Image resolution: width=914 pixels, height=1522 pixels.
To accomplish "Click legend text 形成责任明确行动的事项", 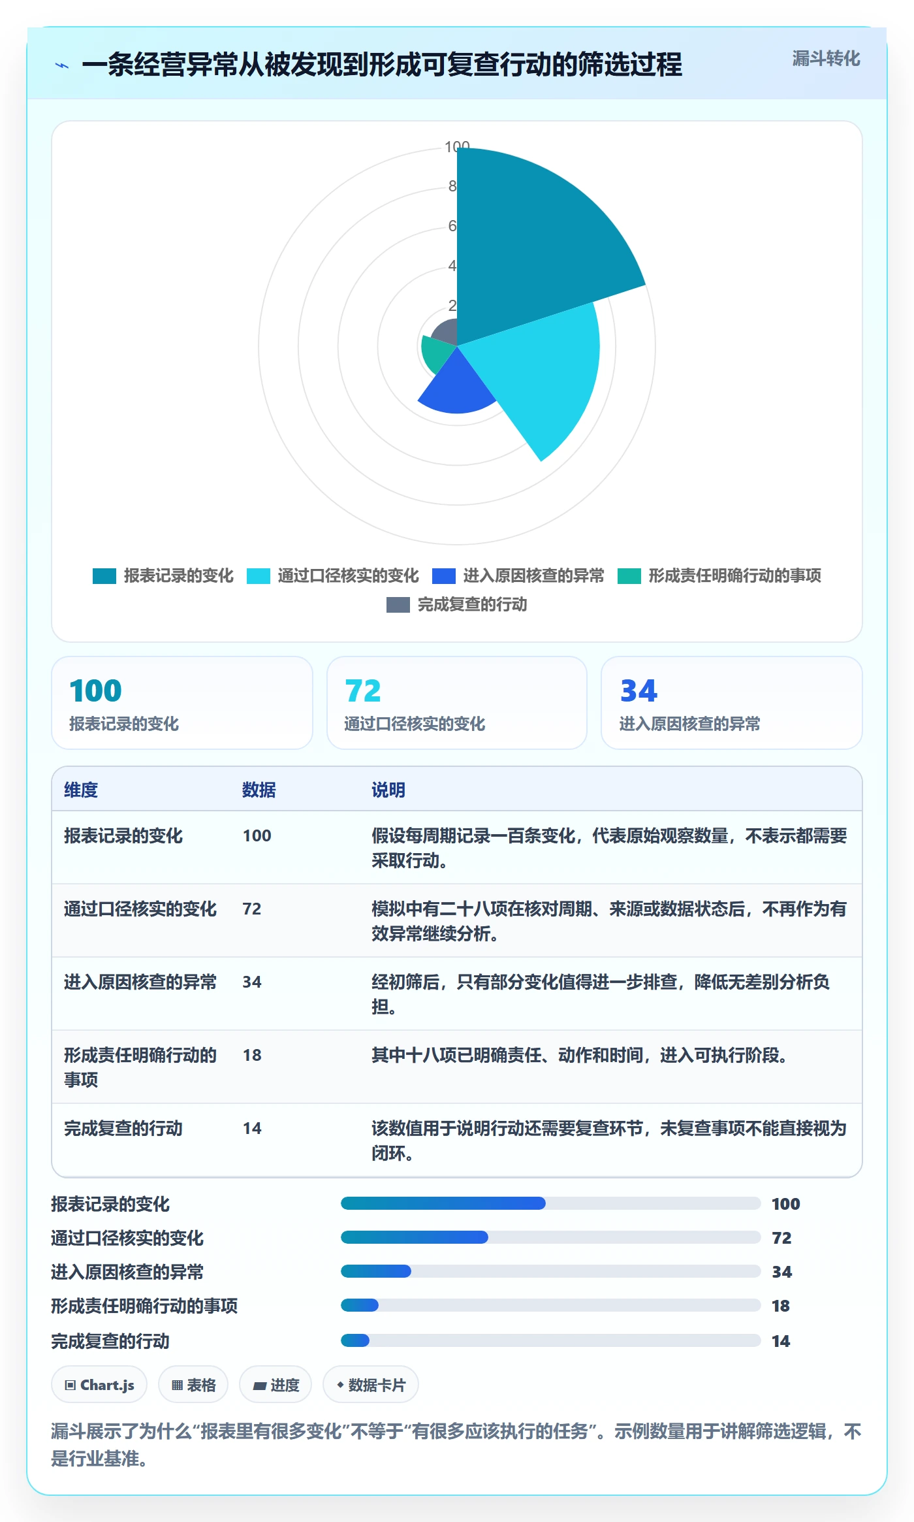I will (x=734, y=575).
